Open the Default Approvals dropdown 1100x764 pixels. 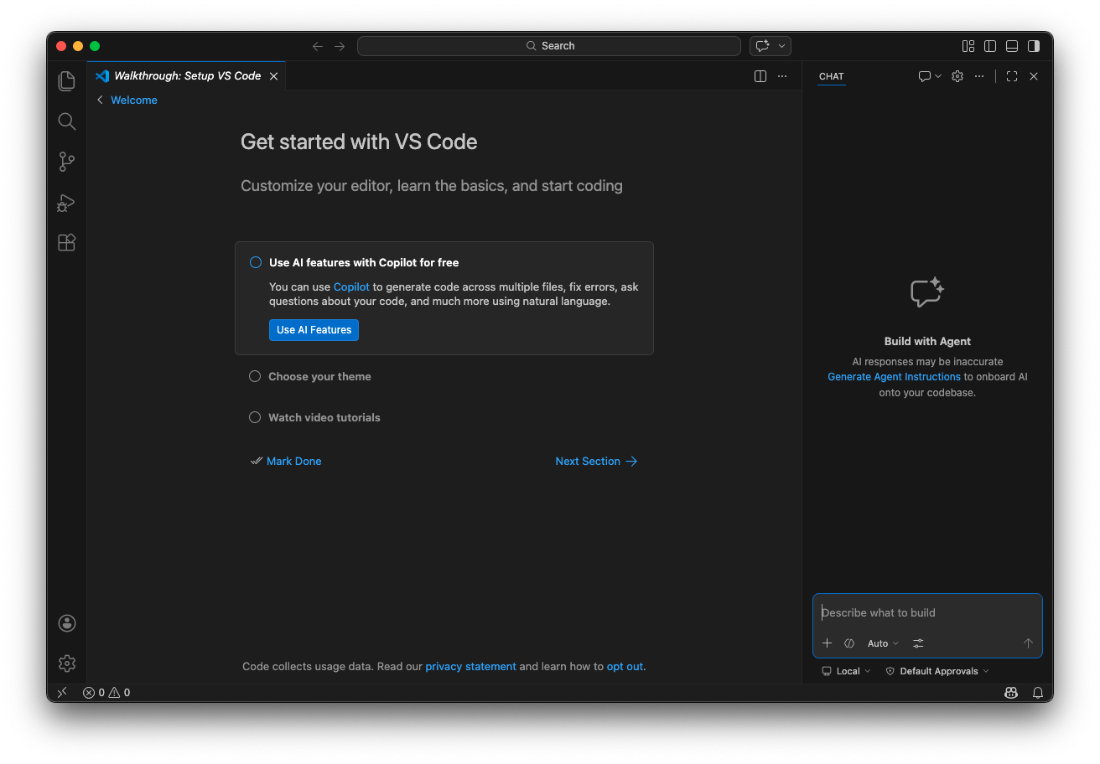pos(937,671)
